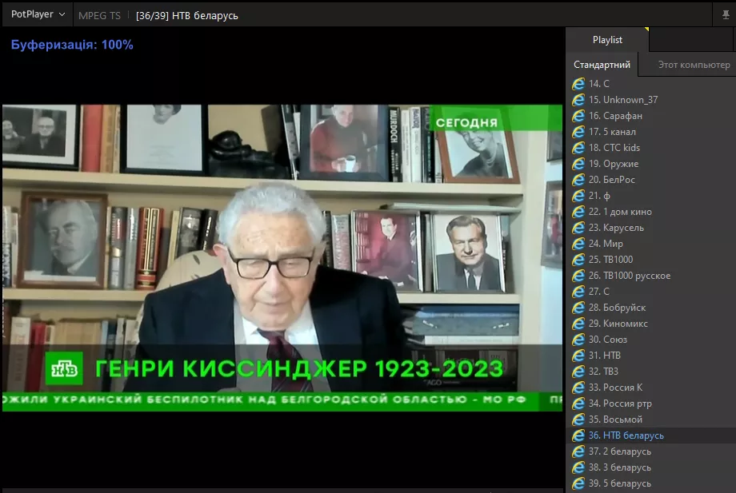Choose 37. 2 беларусь in playlist
The width and height of the screenshot is (736, 493).
click(651, 451)
